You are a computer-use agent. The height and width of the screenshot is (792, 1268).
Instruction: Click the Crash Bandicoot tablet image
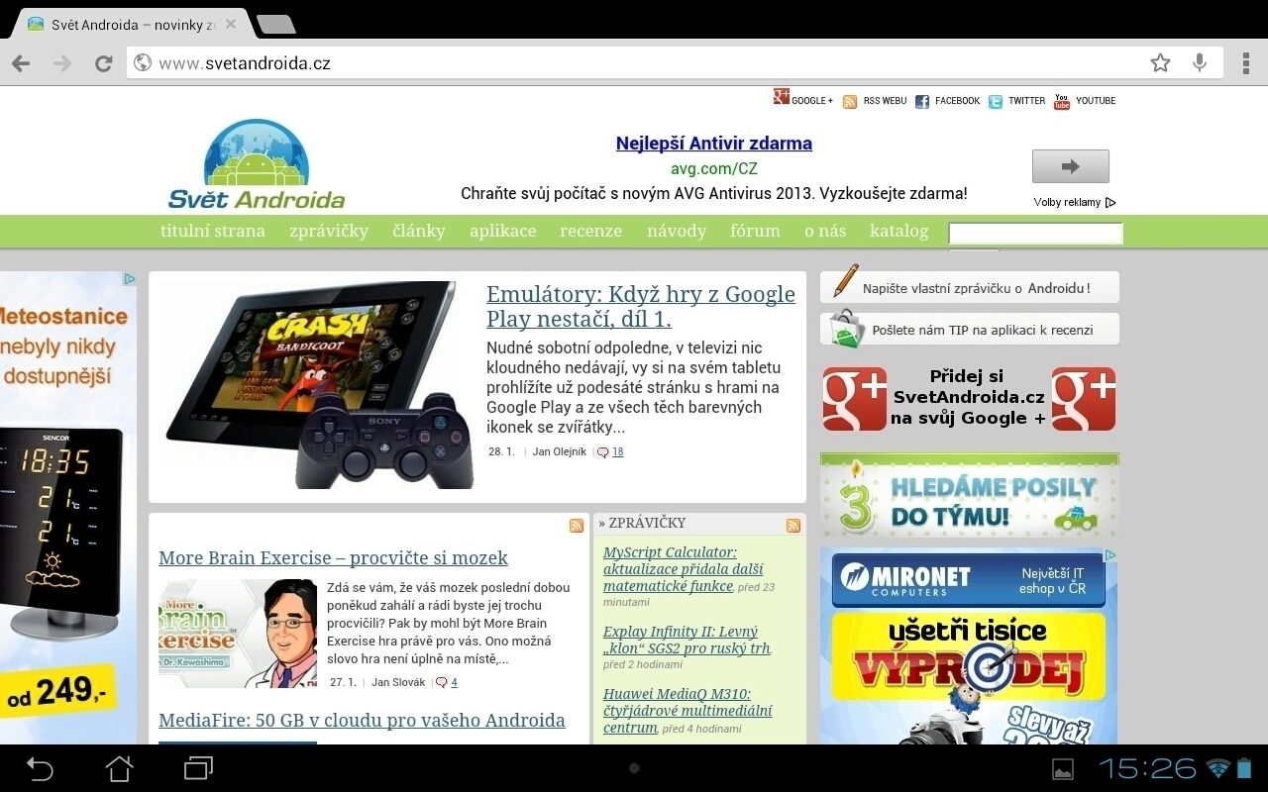(x=317, y=385)
